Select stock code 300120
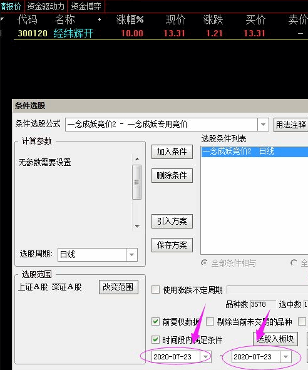Screen dimensions: 308x370 [33, 33]
